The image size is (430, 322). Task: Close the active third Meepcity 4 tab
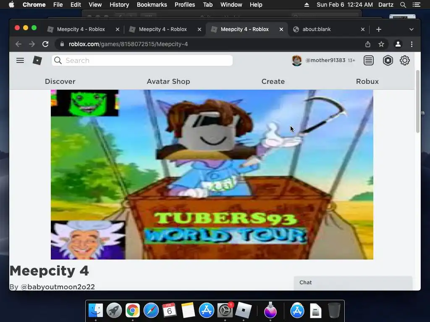tap(281, 29)
